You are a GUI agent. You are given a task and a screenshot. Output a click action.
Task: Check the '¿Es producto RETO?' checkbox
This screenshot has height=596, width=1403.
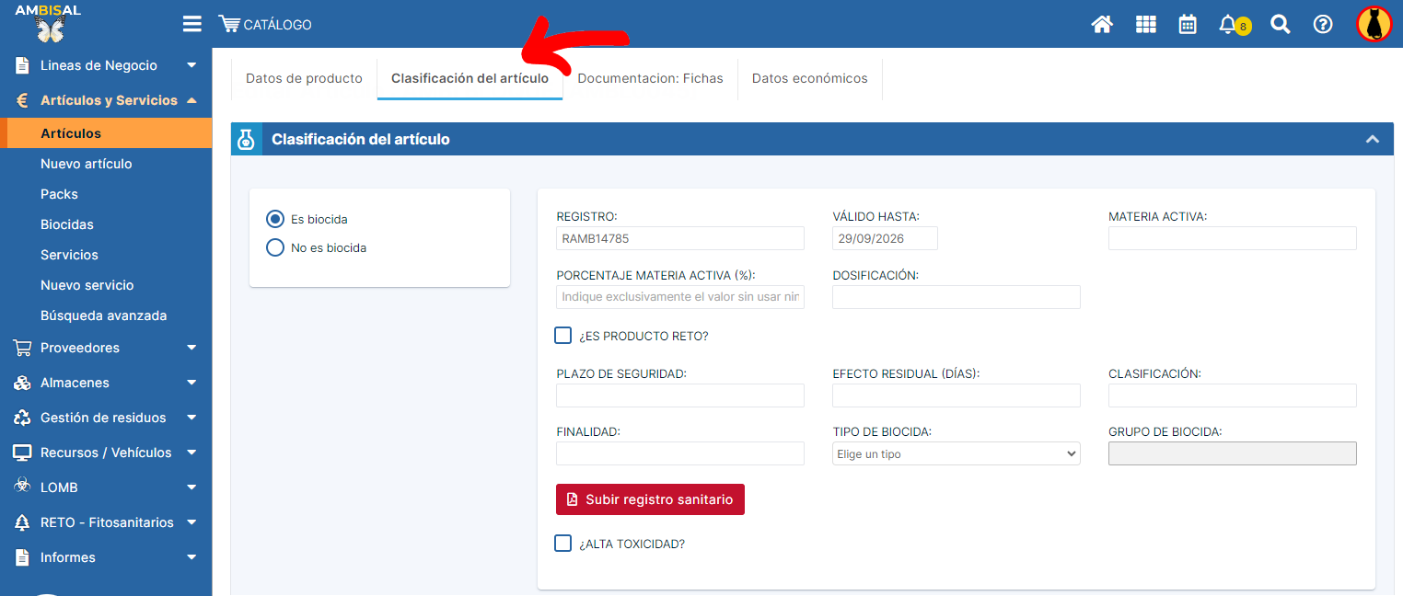pyautogui.click(x=563, y=336)
